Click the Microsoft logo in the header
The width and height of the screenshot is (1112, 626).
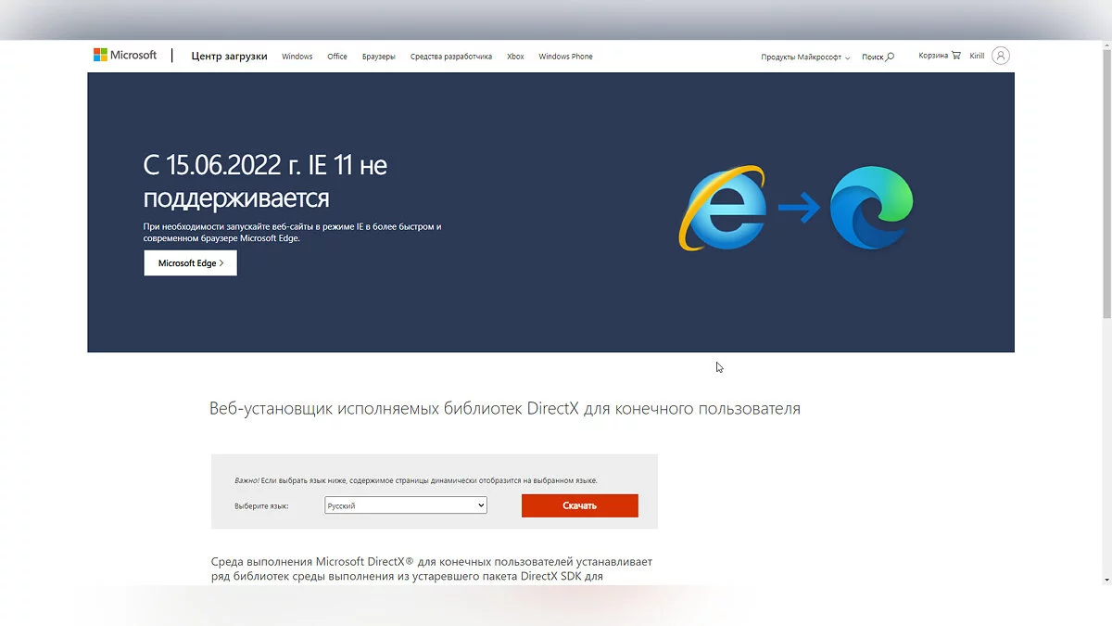pos(125,56)
